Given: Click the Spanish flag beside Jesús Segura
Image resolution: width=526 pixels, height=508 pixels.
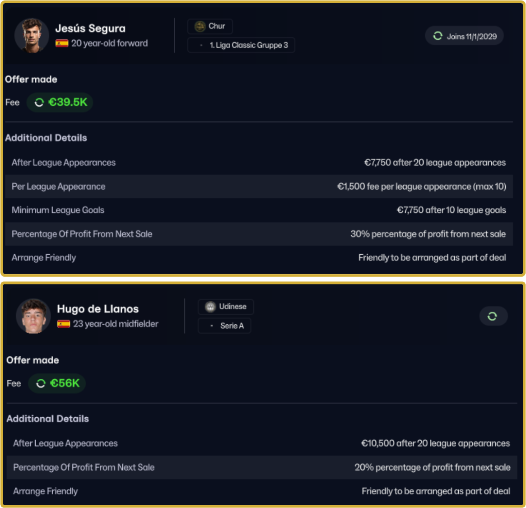Looking at the screenshot, I should click(x=62, y=43).
